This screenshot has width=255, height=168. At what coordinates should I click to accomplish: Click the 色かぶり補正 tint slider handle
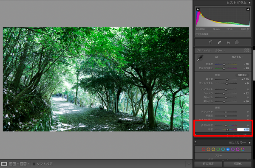click(224, 68)
